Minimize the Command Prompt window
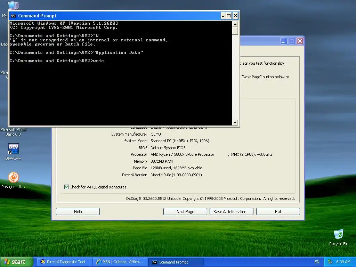The image size is (356, 267). click(223, 16)
